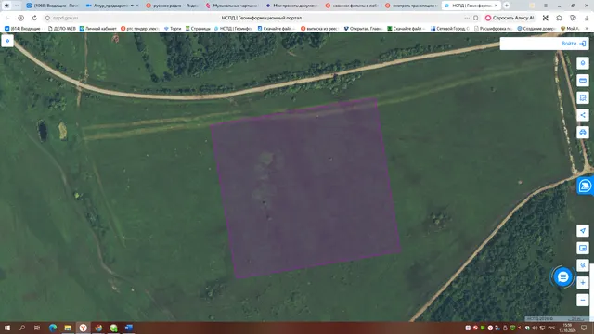Expand the left sidebar panel chevron

pos(7,41)
